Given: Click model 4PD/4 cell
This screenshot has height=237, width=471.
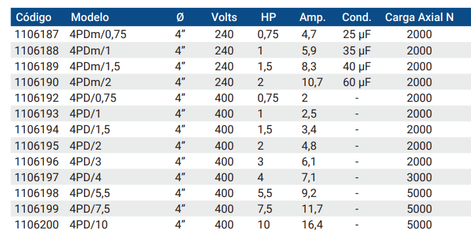Looking at the screenshot, I should point(85,177).
